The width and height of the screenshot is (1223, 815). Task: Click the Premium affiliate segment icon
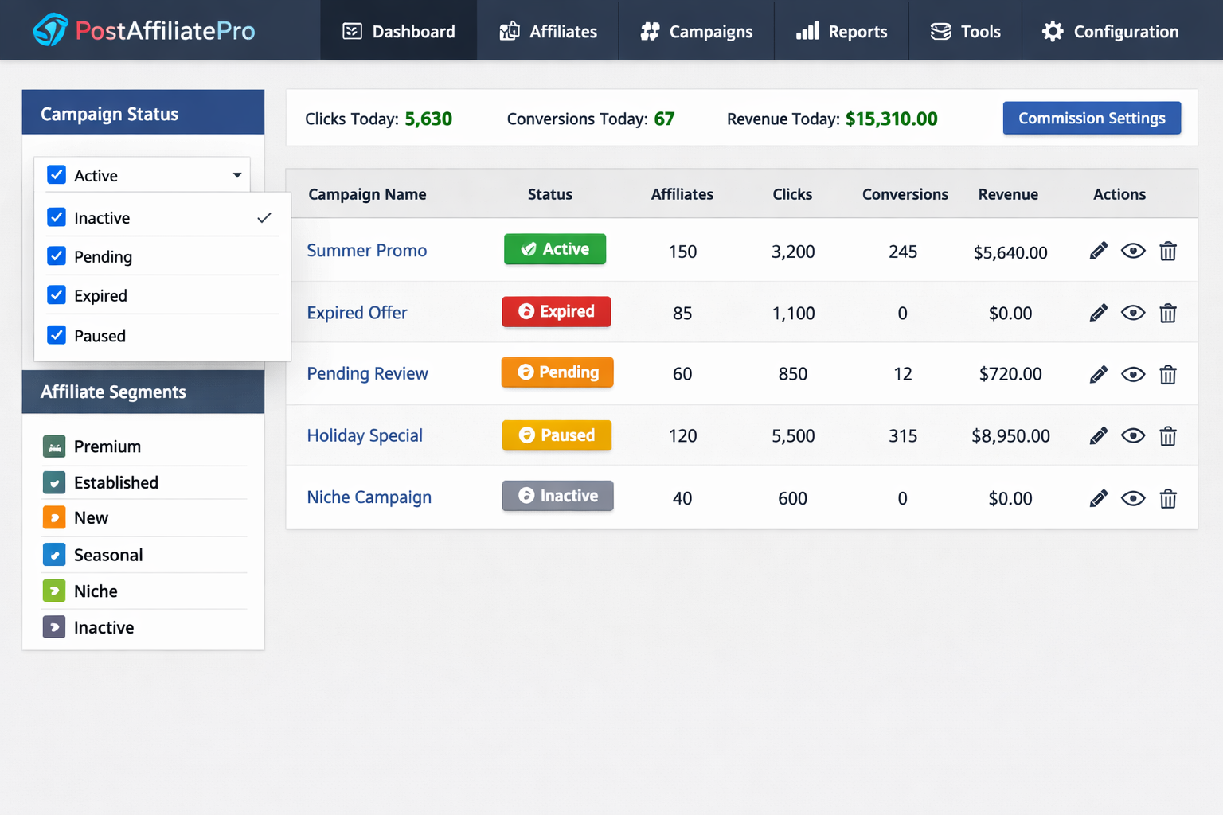click(x=53, y=446)
